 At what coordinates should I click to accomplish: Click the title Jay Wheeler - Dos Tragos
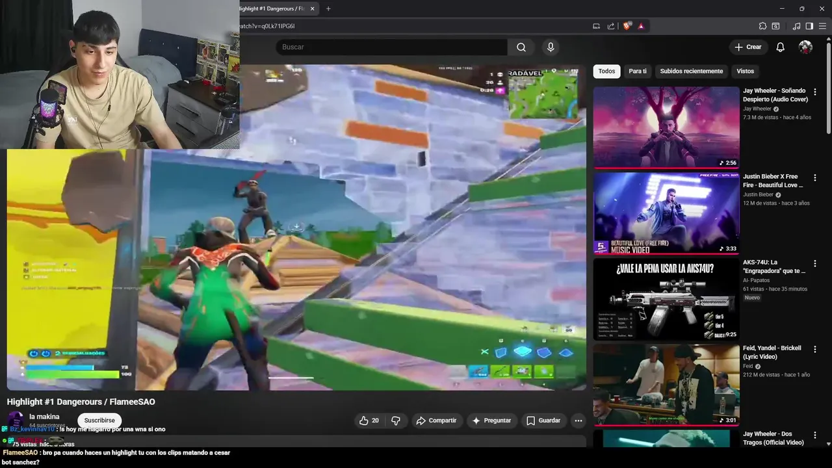tap(773, 438)
